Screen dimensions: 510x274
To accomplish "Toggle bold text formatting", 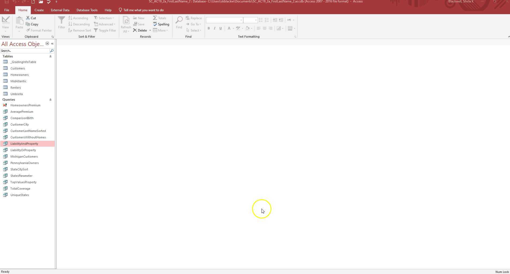I will 208,28.
